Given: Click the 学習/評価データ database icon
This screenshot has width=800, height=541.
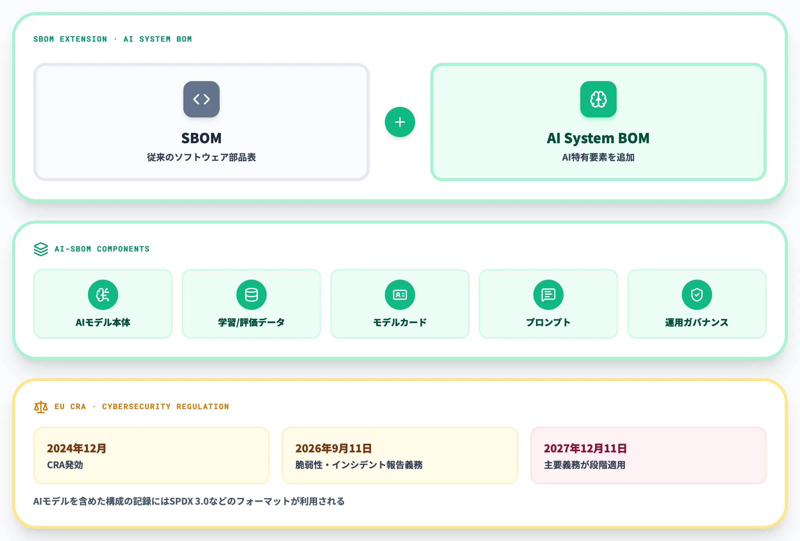Looking at the screenshot, I should [252, 295].
